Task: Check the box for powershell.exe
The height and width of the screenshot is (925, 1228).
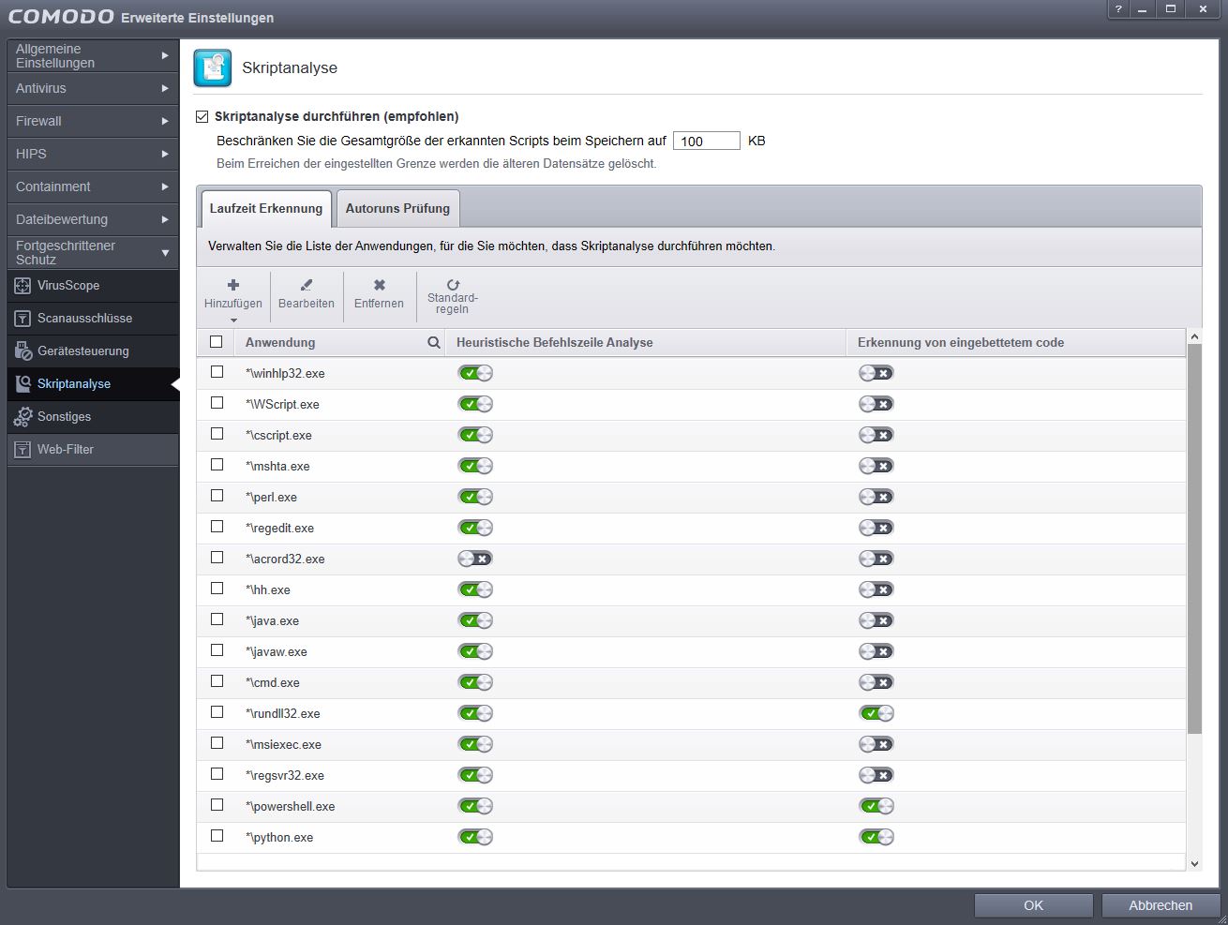Action: (x=217, y=805)
